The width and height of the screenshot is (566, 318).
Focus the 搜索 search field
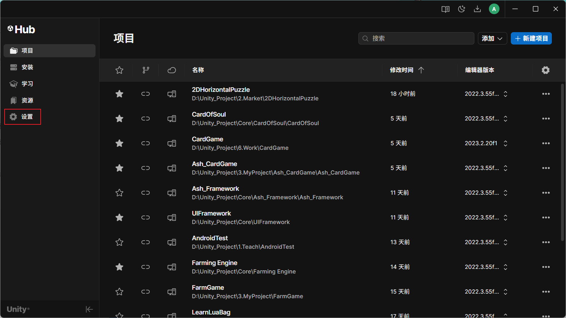tap(416, 39)
